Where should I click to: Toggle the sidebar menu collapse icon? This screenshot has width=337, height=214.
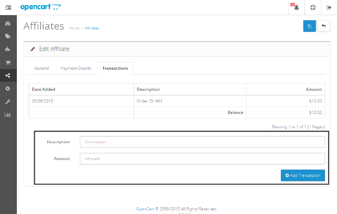[x=8, y=7]
